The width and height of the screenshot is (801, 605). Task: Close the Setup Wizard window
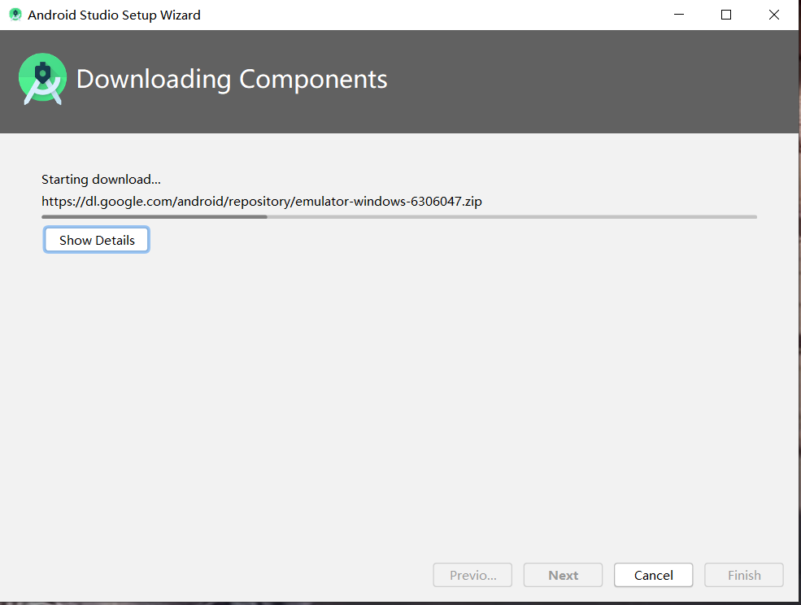pos(774,15)
